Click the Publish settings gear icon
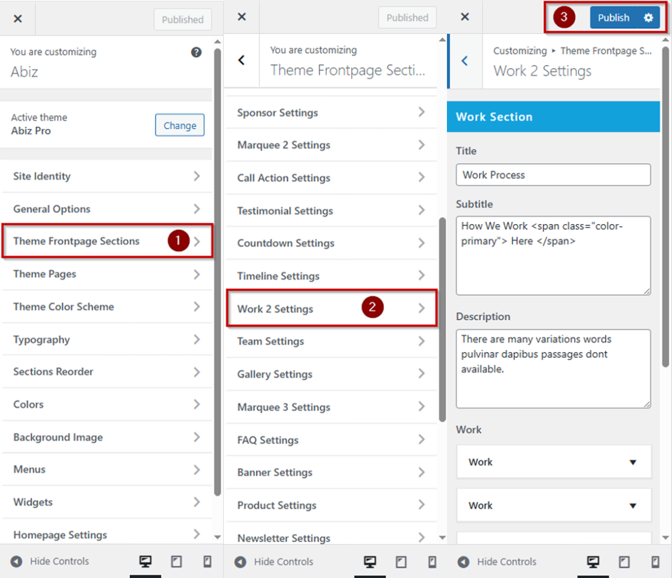The height and width of the screenshot is (578, 672). click(648, 18)
